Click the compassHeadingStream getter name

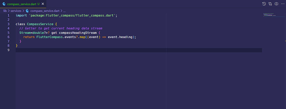(x=78, y=33)
